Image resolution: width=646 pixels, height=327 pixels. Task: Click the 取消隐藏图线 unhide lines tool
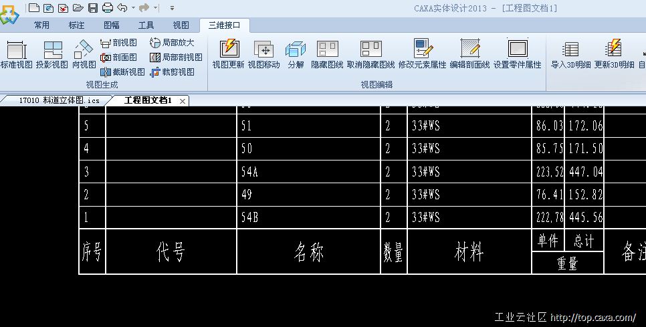coord(370,54)
